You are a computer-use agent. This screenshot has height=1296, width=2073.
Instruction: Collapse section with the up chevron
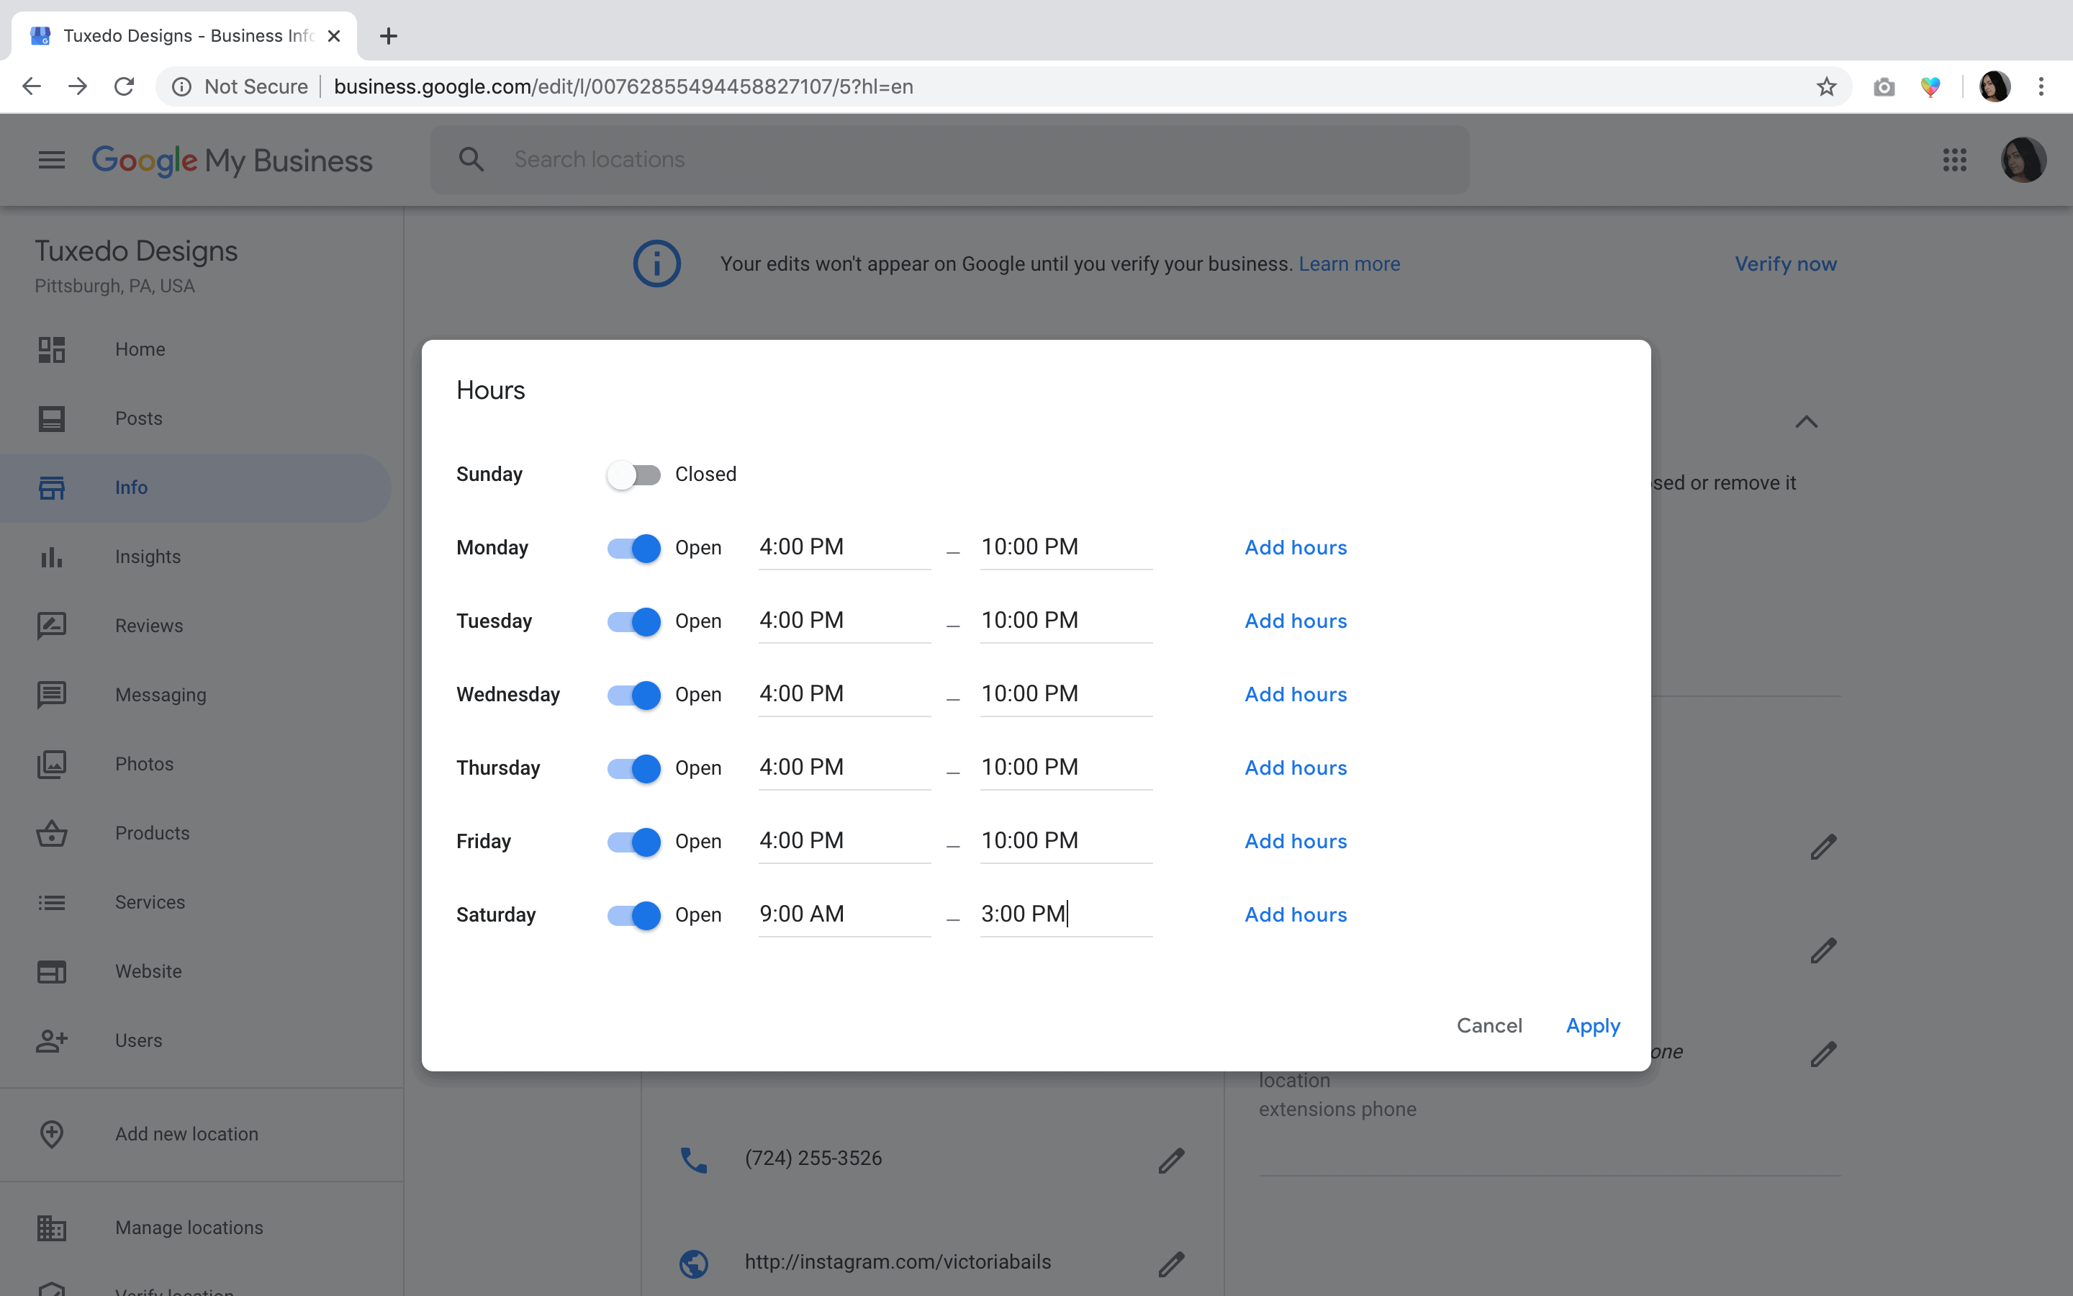pyautogui.click(x=1806, y=422)
